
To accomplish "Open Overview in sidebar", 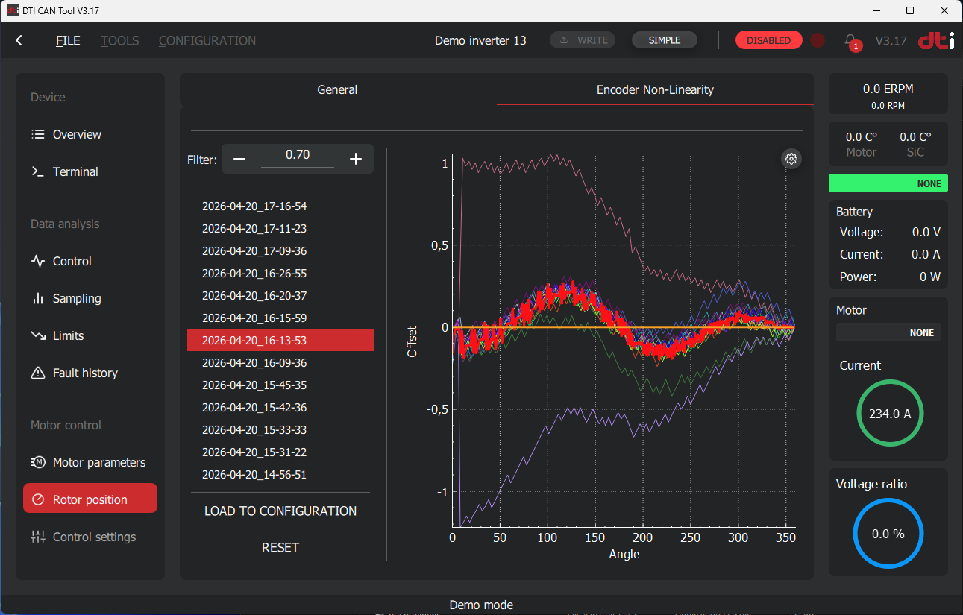I will click(90, 135).
